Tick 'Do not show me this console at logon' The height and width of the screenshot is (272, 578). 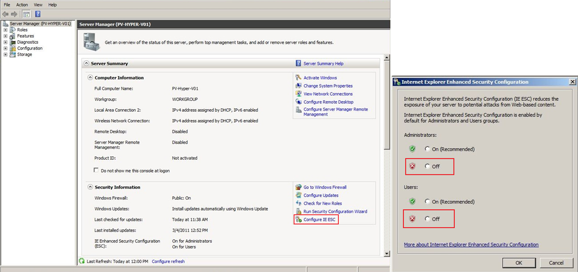(x=96, y=170)
